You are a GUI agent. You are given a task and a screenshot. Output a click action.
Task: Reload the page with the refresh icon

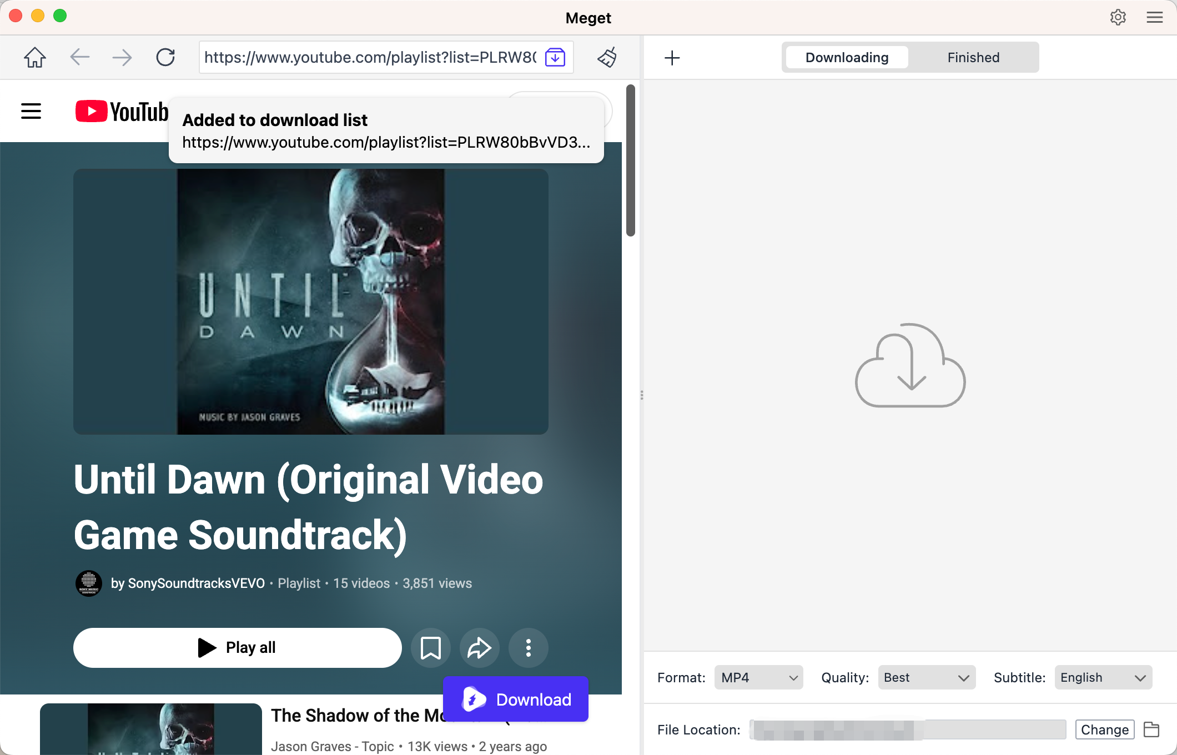coord(165,57)
